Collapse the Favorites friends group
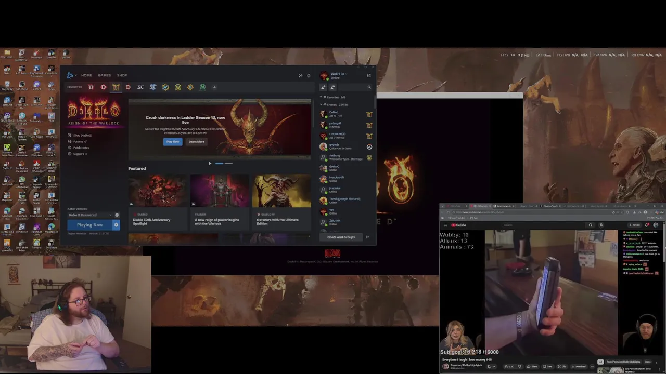 click(x=321, y=97)
